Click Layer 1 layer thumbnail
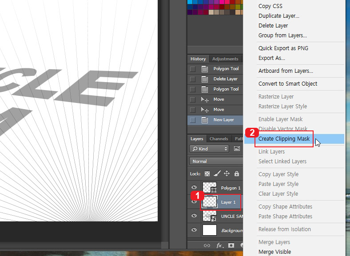This screenshot has height=256, width=350. point(209,201)
